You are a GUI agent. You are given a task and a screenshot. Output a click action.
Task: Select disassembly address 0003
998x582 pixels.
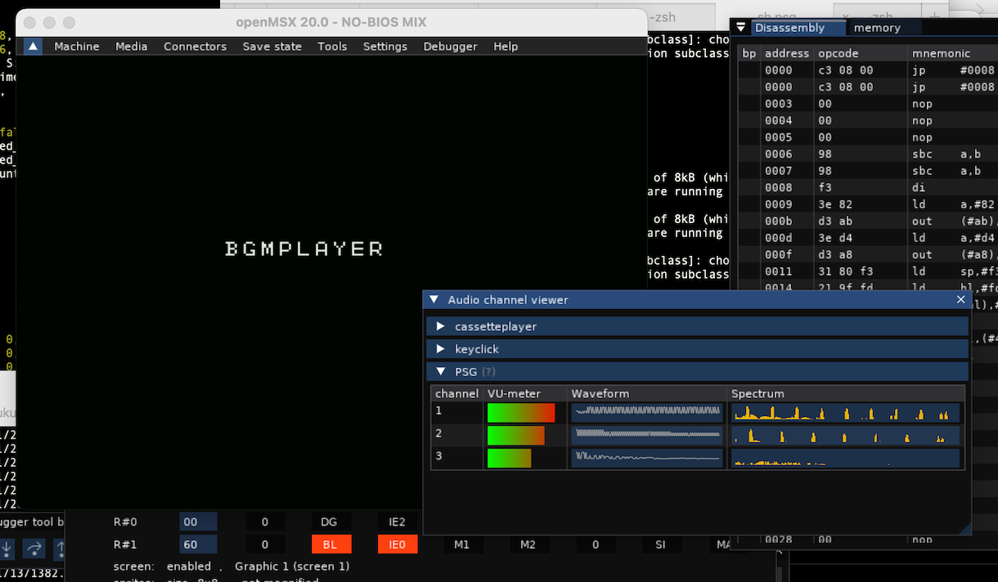pyautogui.click(x=778, y=104)
